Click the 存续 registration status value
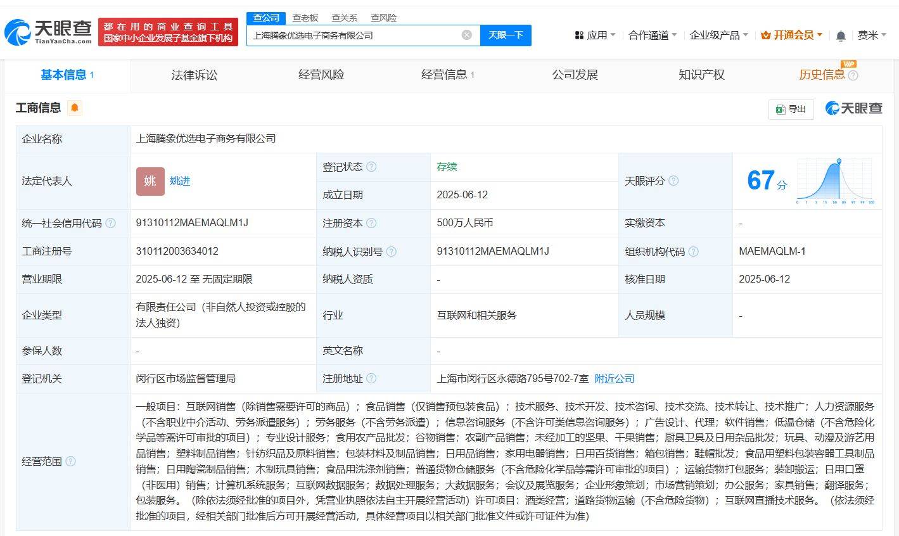The image size is (899, 536). click(447, 167)
